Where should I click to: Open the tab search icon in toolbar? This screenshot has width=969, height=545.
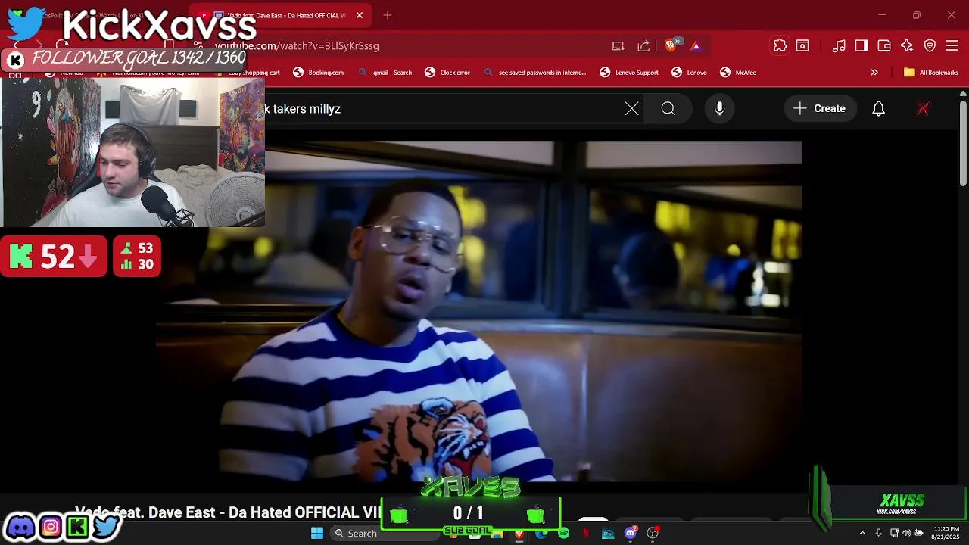pos(802,45)
